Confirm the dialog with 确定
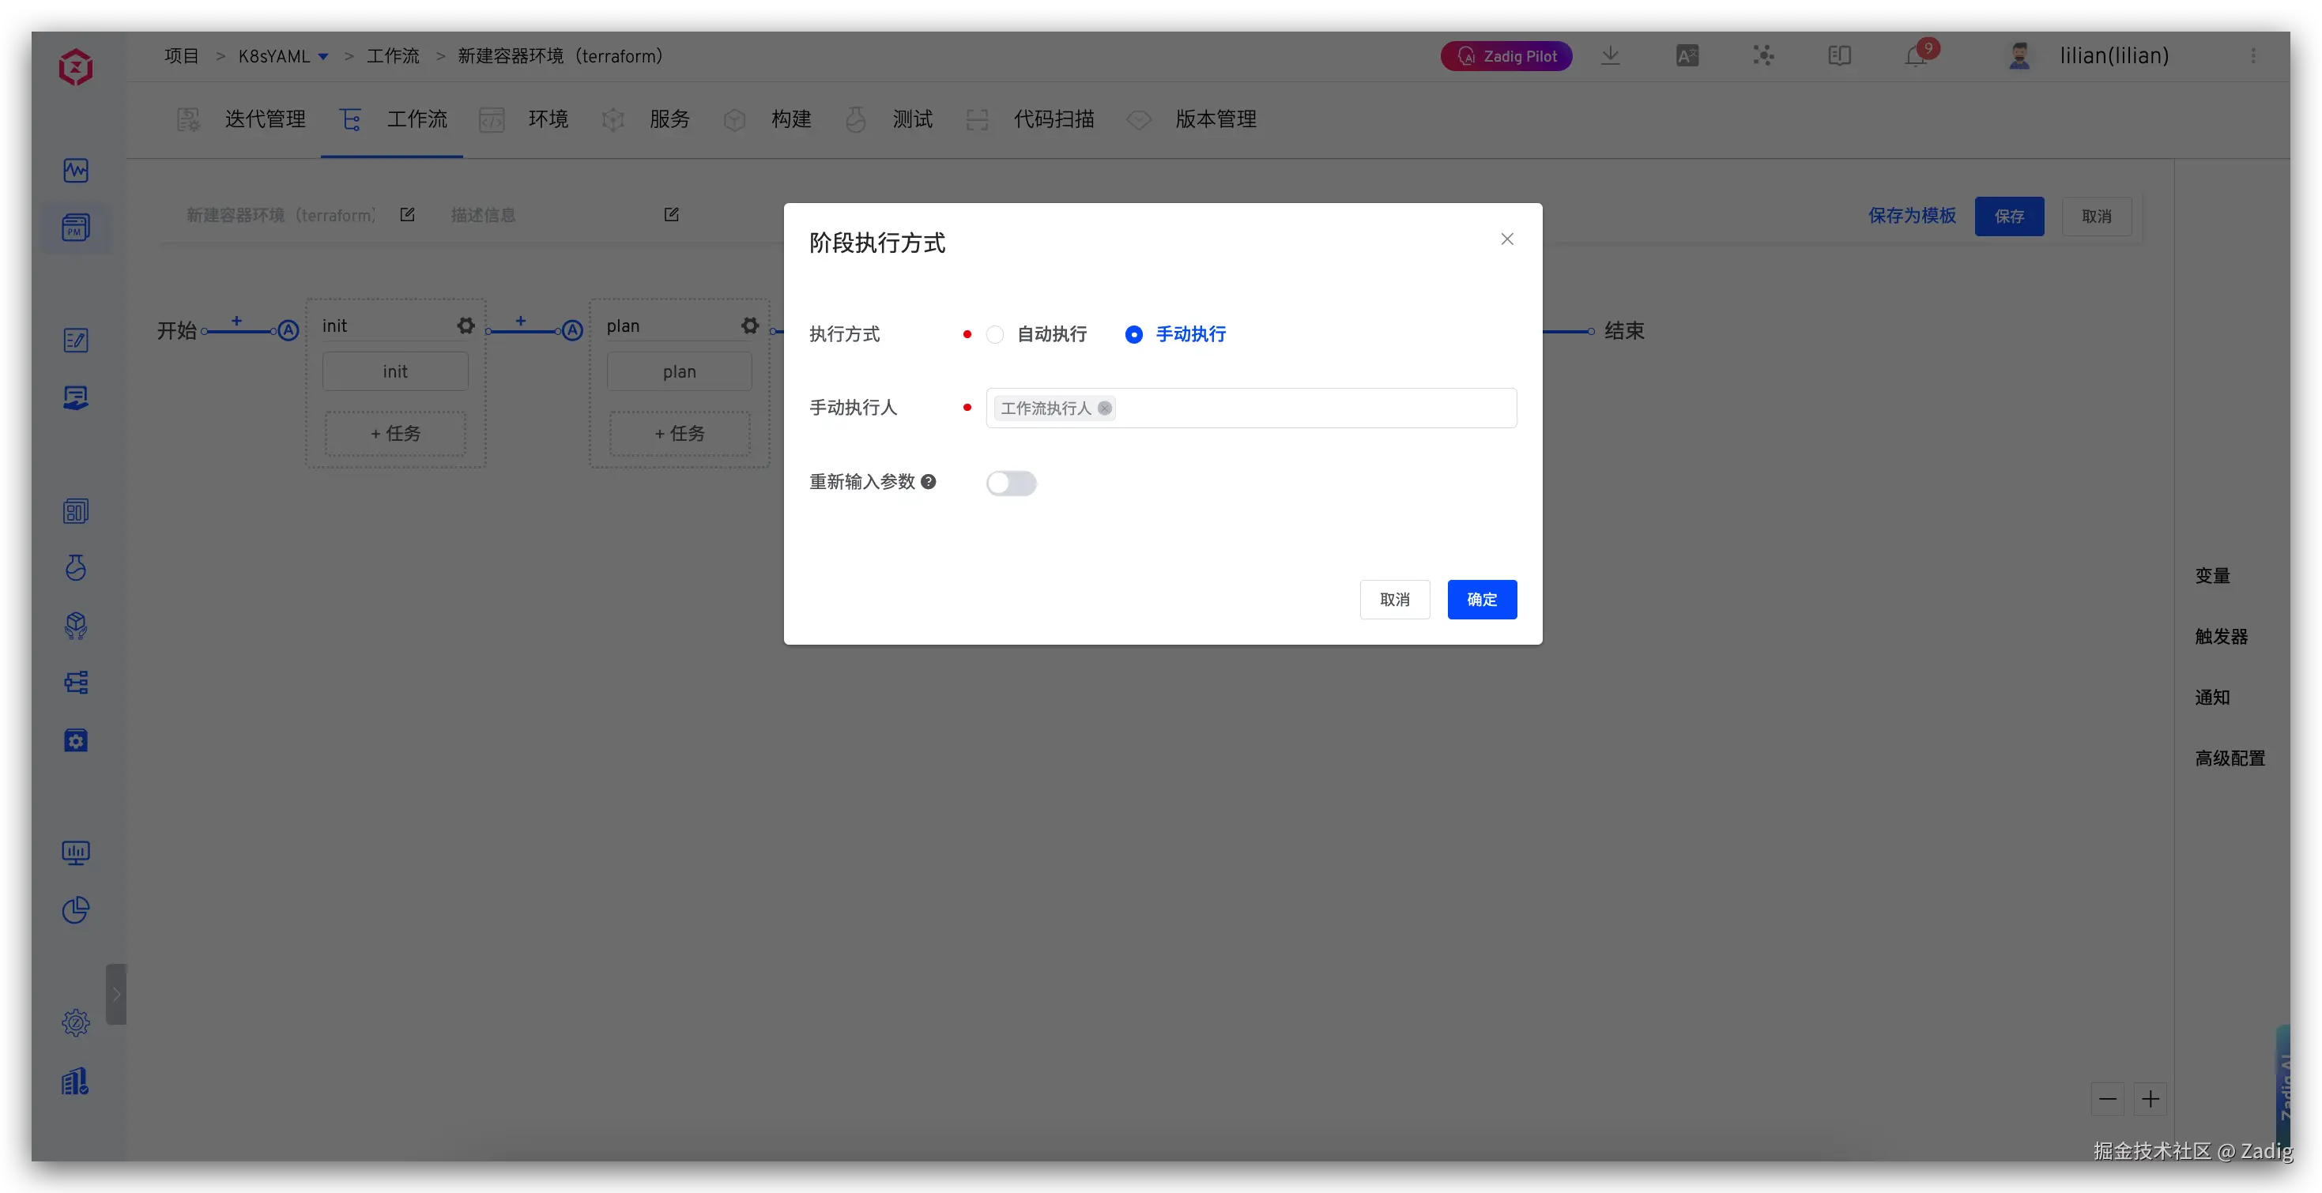 click(x=1481, y=599)
